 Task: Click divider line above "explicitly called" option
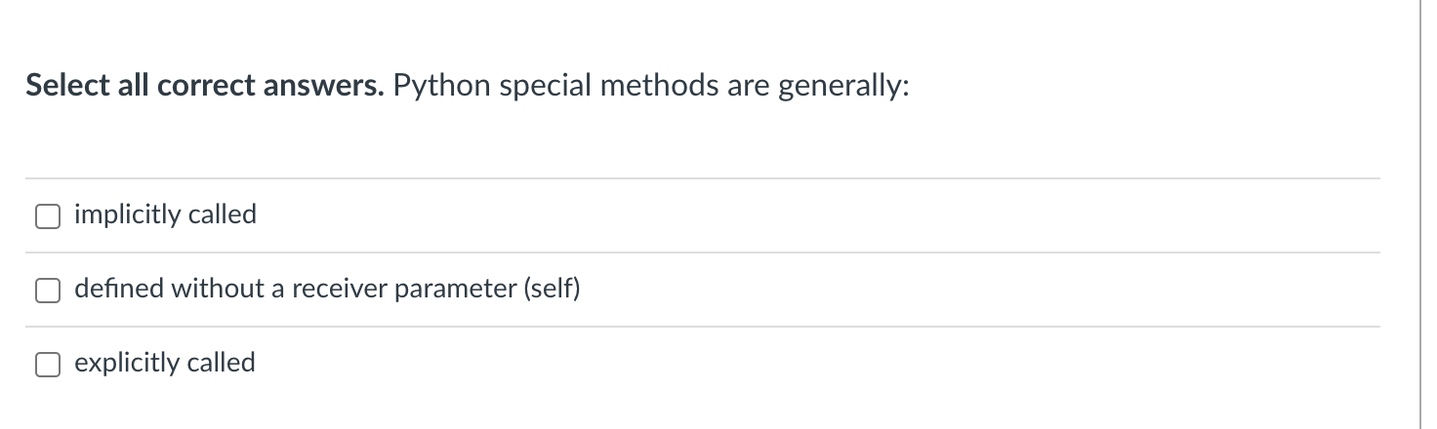(703, 327)
